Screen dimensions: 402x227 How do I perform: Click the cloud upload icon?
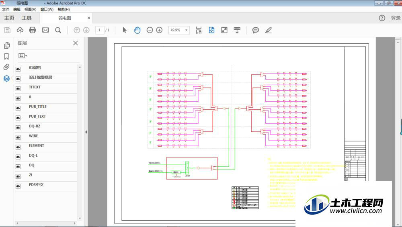coord(20,30)
